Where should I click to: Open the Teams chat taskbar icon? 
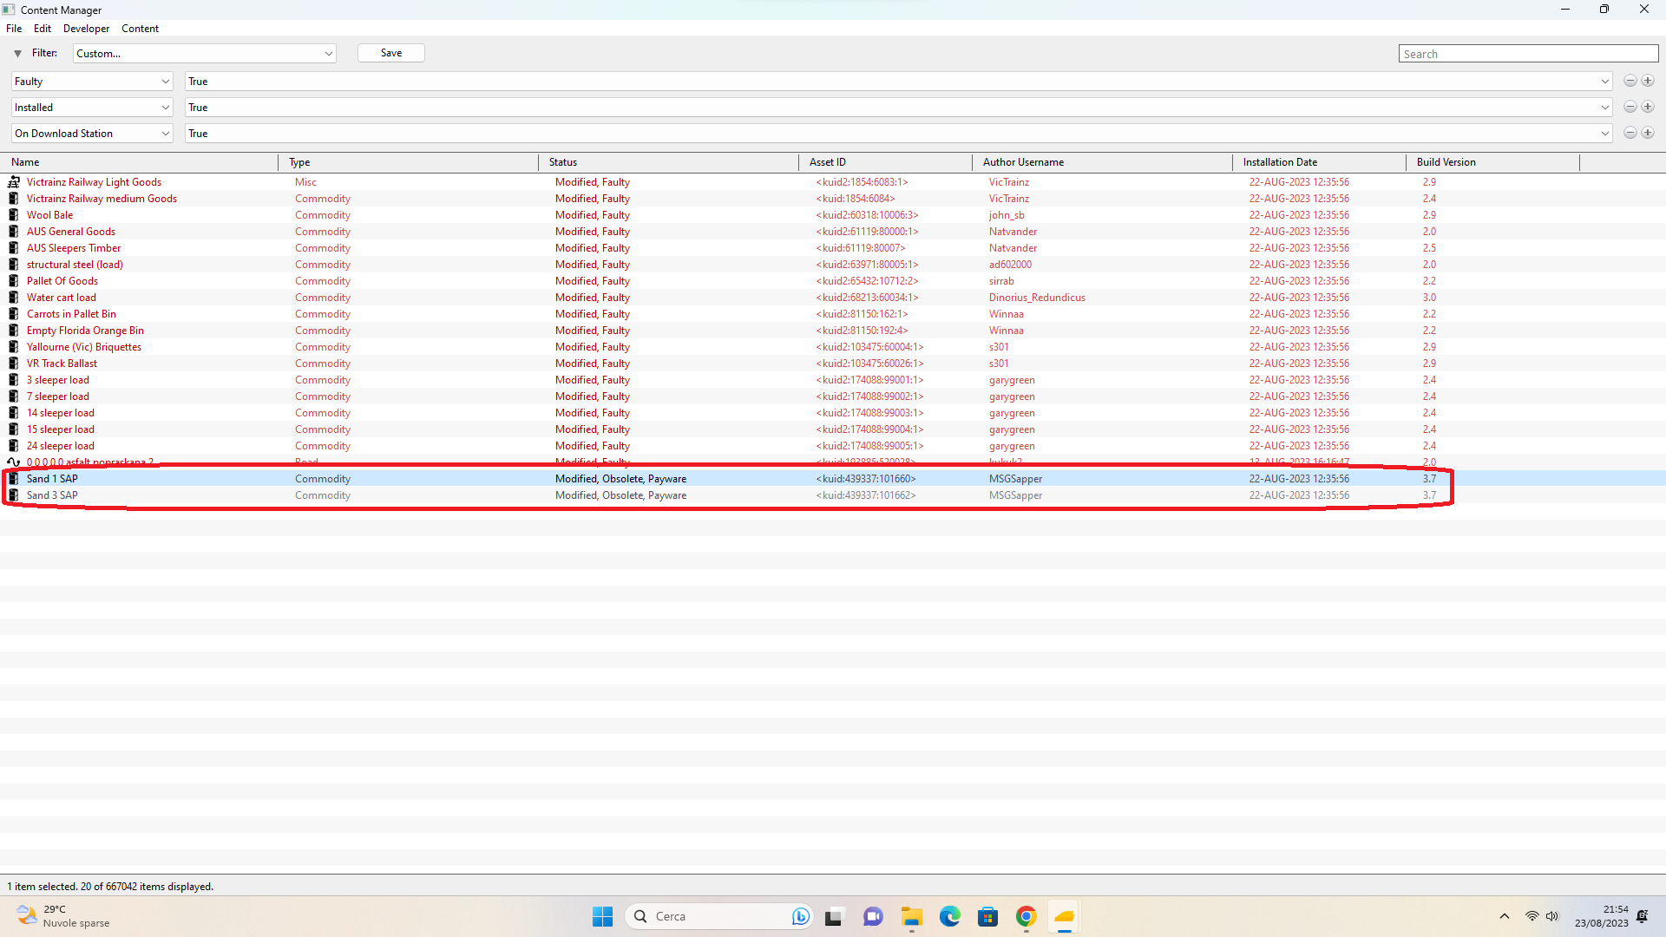pyautogui.click(x=873, y=916)
